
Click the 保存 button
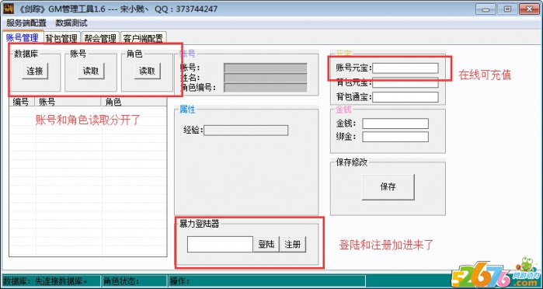tap(388, 186)
